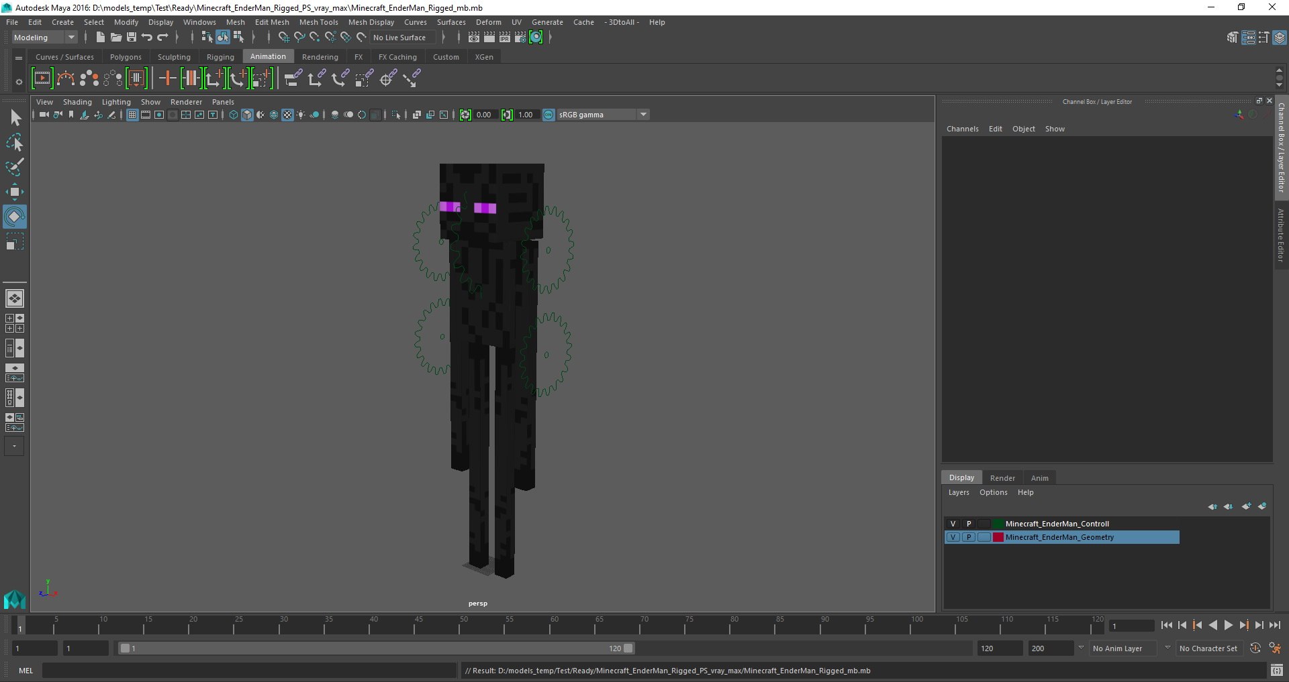Click the MEL command input field
The image size is (1289, 682).
coord(250,670)
